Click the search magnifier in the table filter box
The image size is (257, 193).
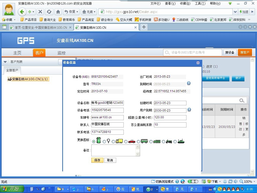point(242,101)
